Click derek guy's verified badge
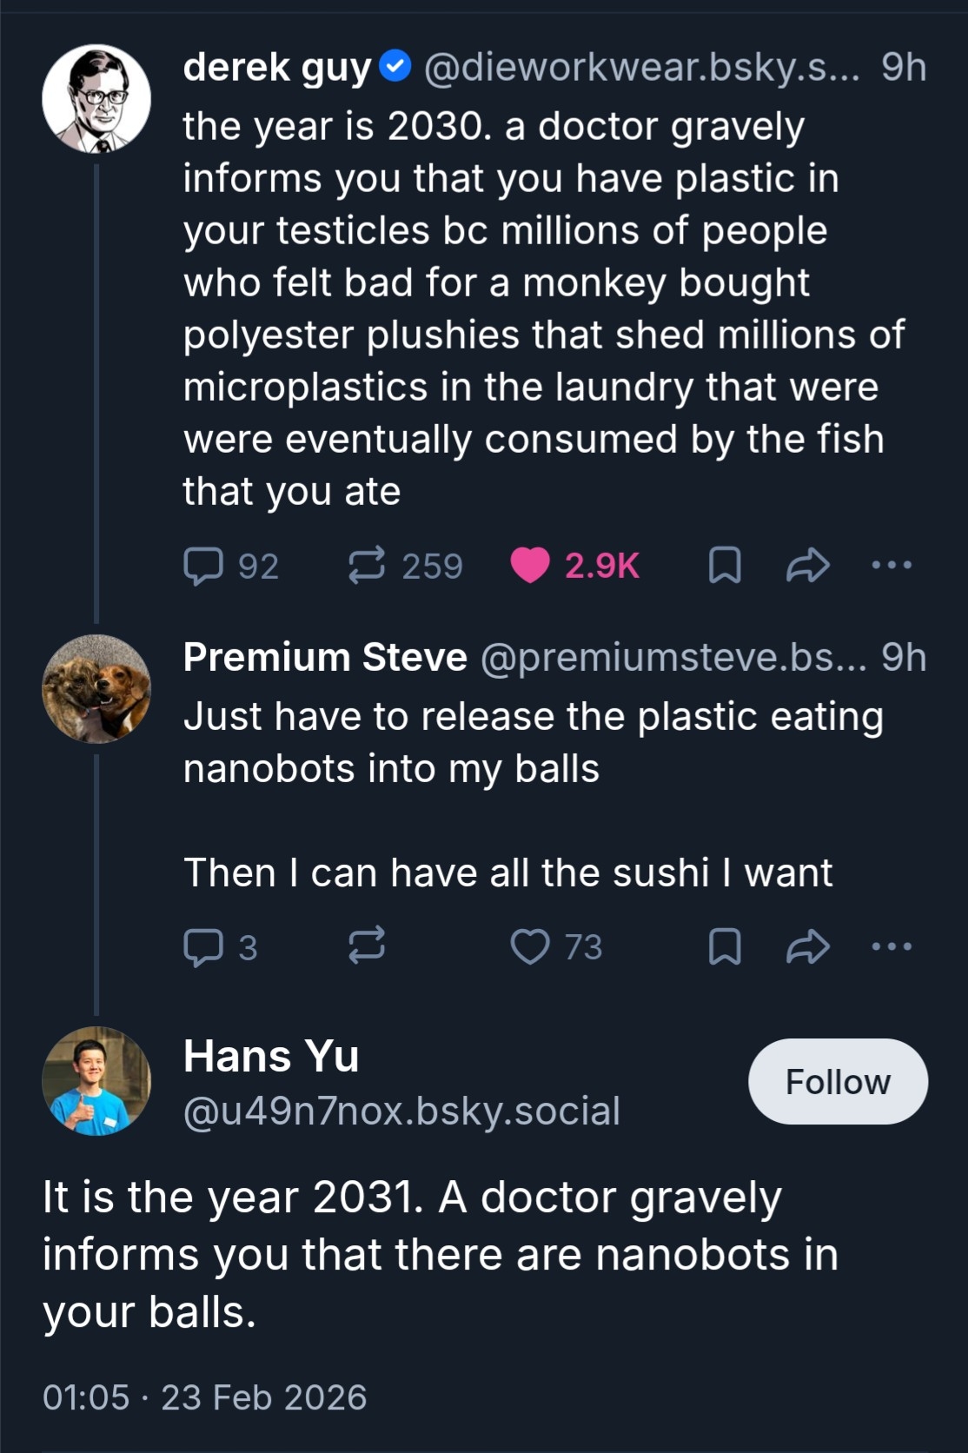 click(x=396, y=67)
